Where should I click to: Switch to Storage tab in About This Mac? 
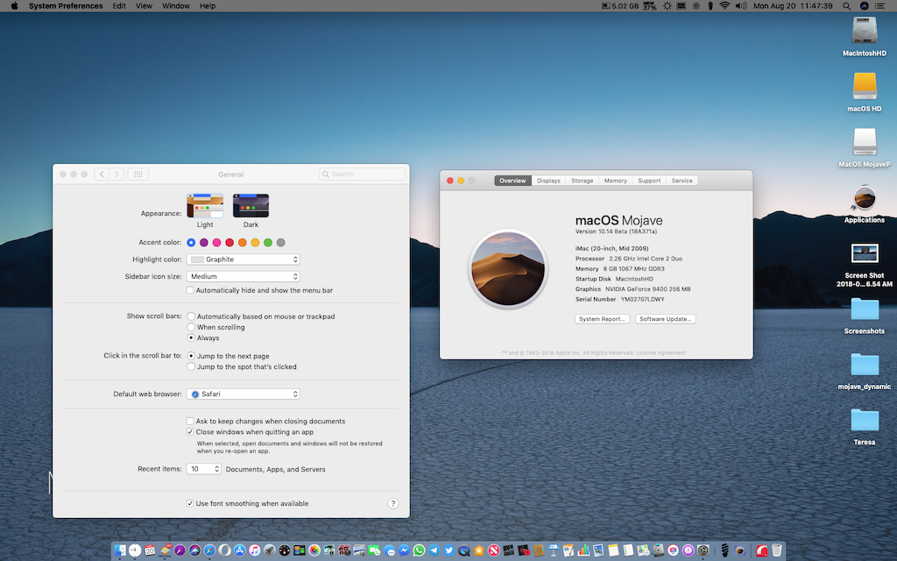point(582,181)
